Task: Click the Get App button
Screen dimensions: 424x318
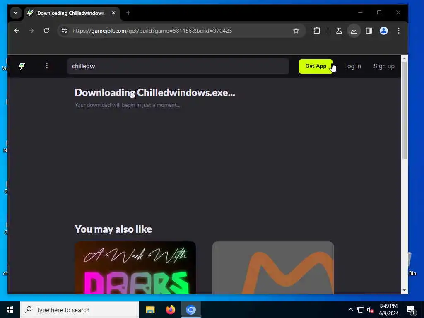Action: 316,66
